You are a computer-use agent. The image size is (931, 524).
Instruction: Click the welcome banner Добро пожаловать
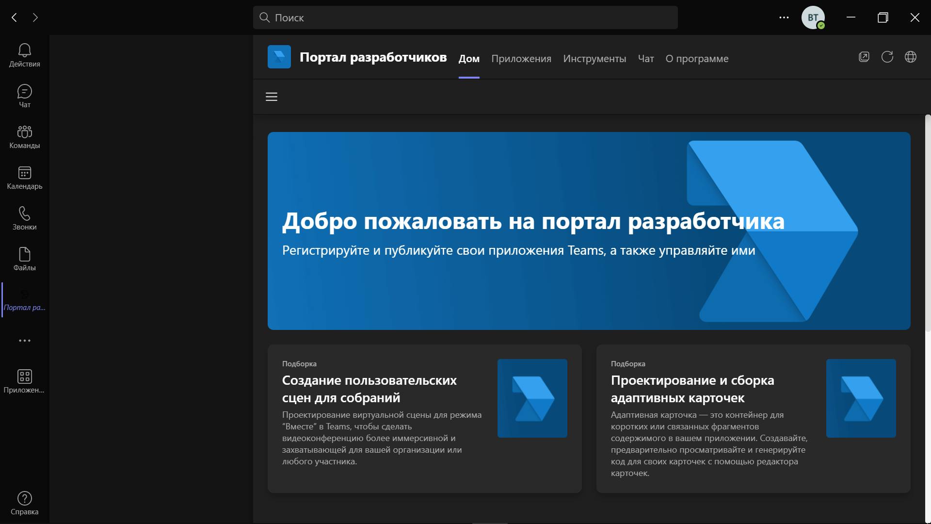point(589,231)
